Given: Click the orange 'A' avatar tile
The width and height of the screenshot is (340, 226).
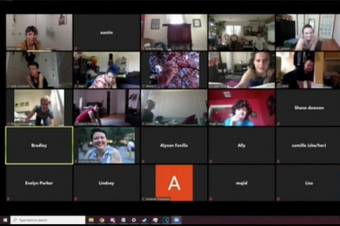Looking at the screenshot, I should (x=174, y=183).
